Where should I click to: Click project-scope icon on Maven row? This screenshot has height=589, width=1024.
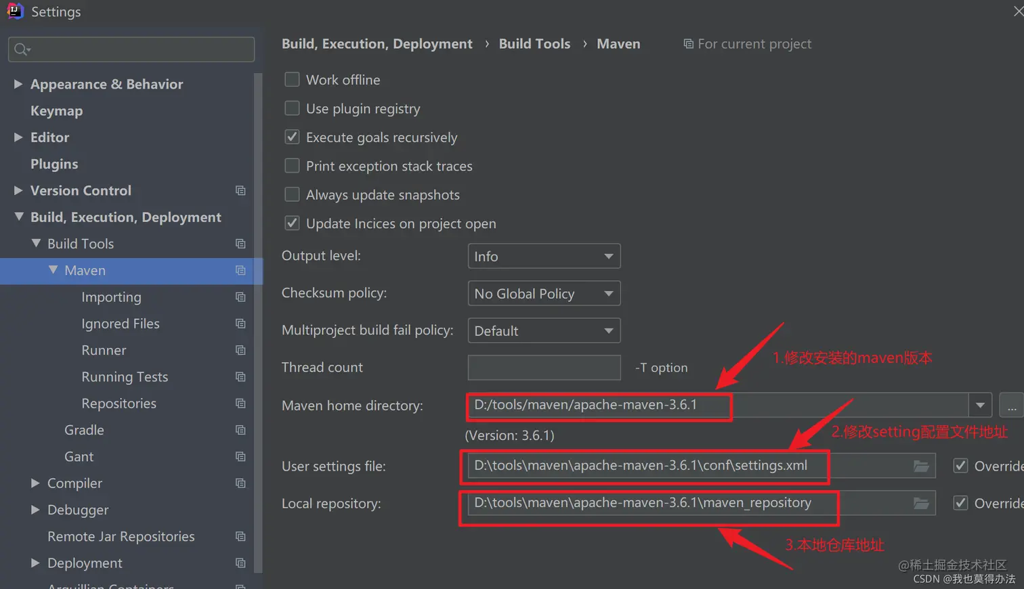[240, 270]
